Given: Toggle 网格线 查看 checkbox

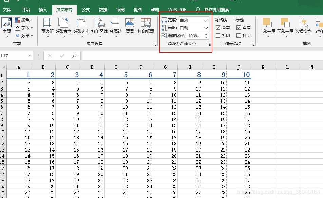Looking at the screenshot, I should [218, 27].
